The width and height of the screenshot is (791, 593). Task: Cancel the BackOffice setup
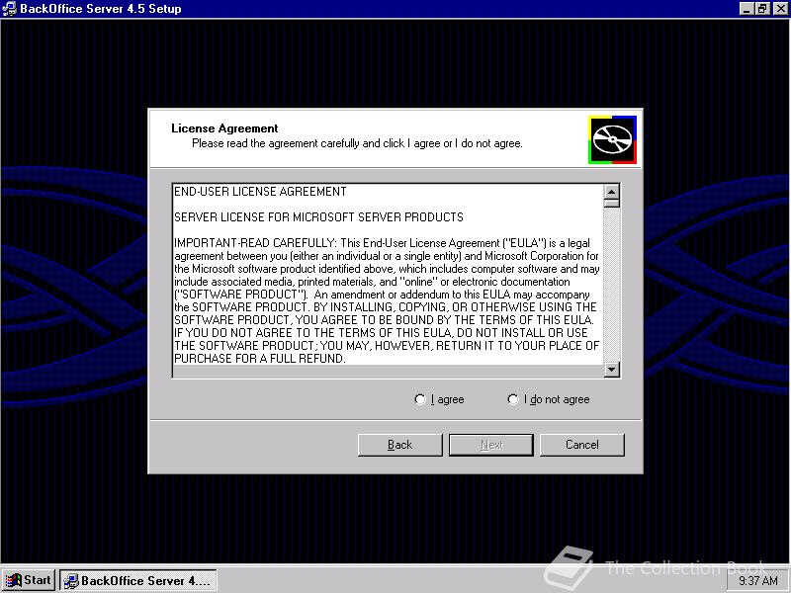582,445
